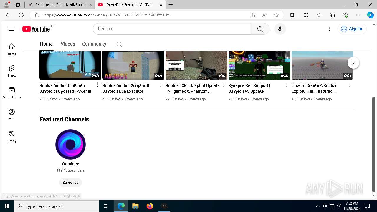Open the taskbar volume control
The image size is (377, 212).
[339, 206]
